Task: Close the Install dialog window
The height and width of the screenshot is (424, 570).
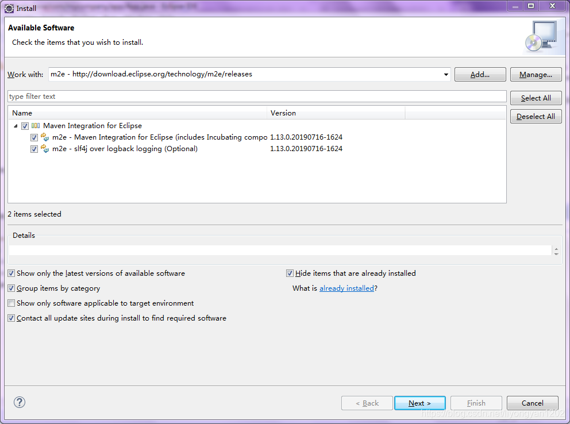Action: 552,6
